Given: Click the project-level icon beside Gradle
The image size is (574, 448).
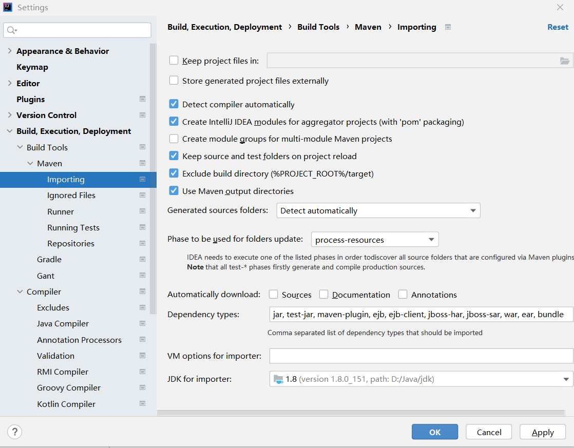Looking at the screenshot, I should [142, 259].
